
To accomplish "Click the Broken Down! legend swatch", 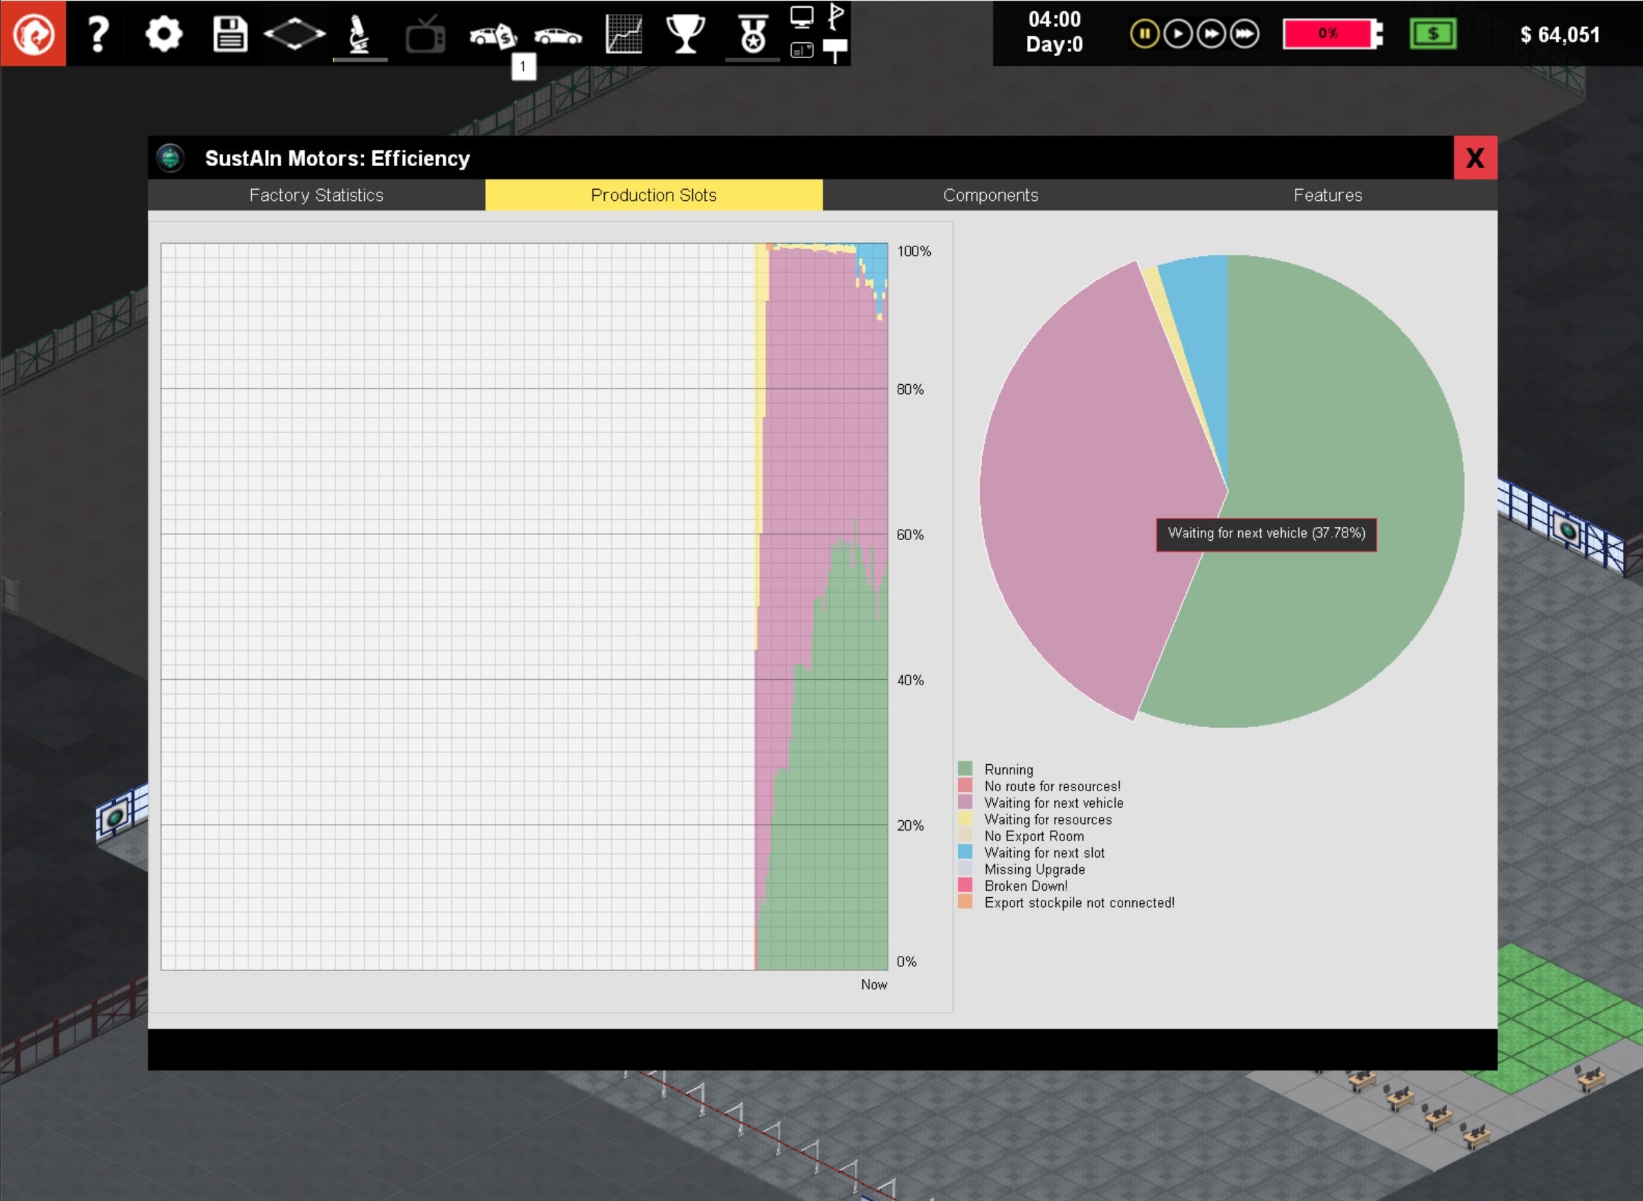I will click(x=965, y=885).
